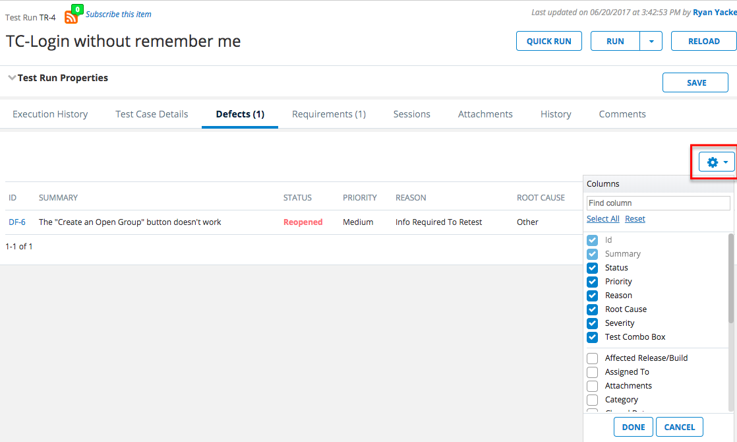
Task: Click the Find column search field
Action: click(x=659, y=203)
